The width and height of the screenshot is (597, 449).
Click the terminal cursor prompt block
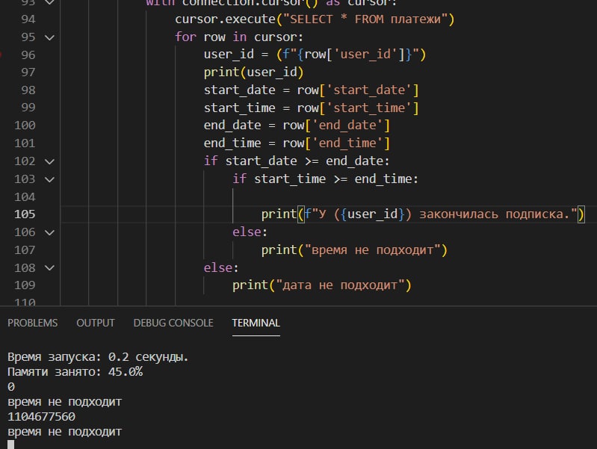click(10, 445)
